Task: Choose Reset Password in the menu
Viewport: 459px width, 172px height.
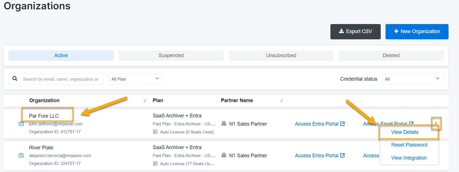Action: [409, 145]
